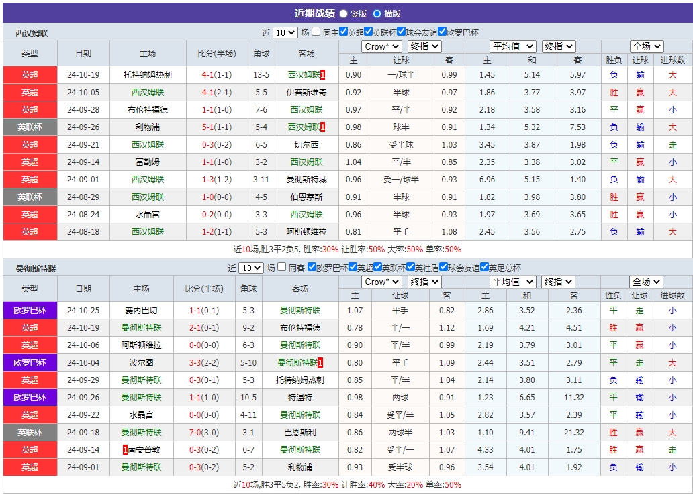Click the purple 欧罗巴杯 badge on the 费内巴切 row
Image resolution: width=693 pixels, height=495 pixels.
coord(30,311)
